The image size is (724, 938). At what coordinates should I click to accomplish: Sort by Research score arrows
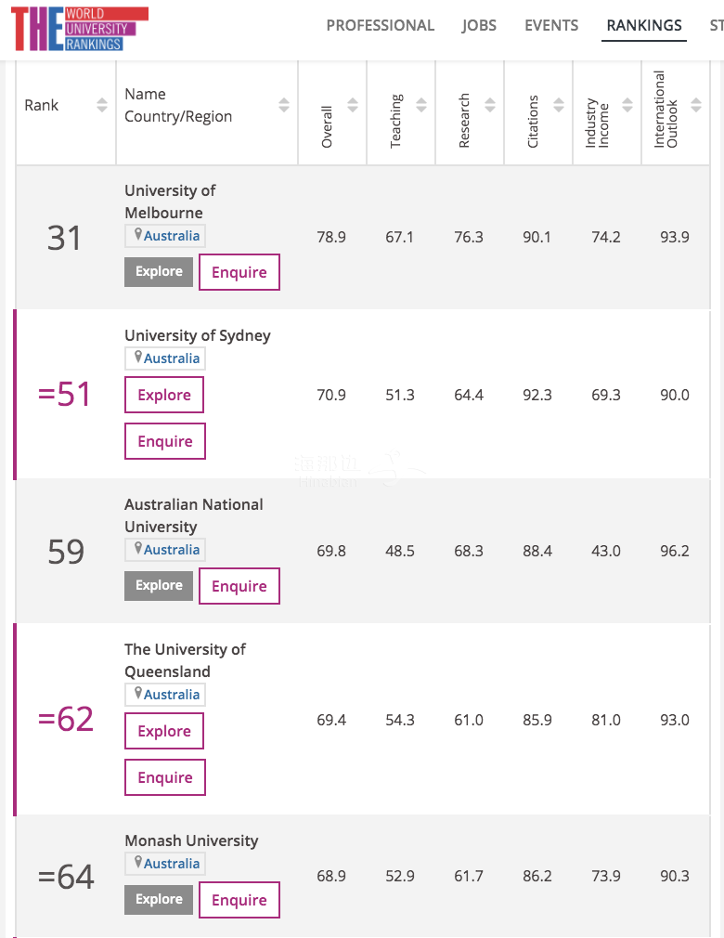coord(490,105)
